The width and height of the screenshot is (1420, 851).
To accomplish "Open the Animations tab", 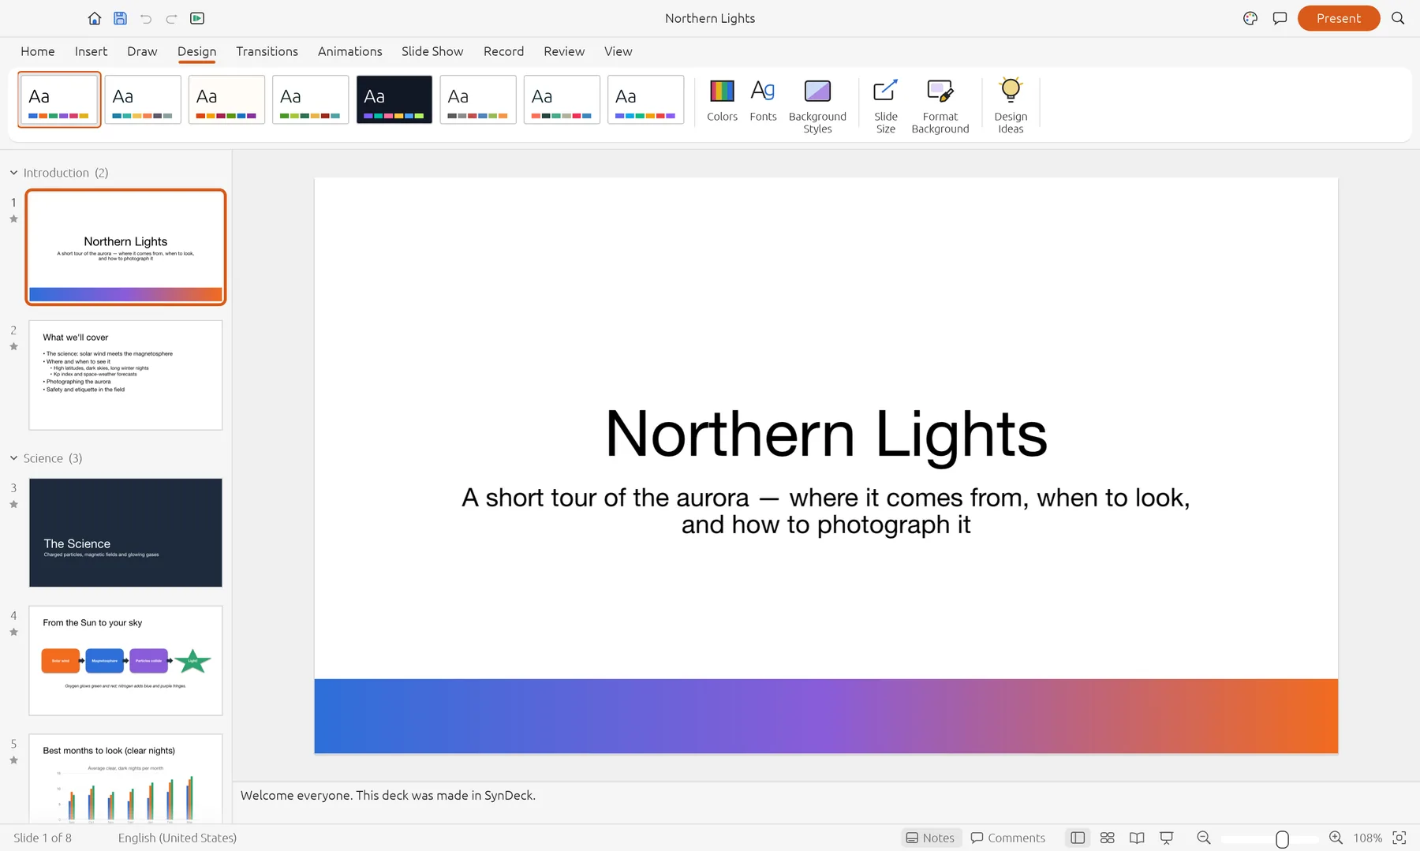I will tap(349, 51).
